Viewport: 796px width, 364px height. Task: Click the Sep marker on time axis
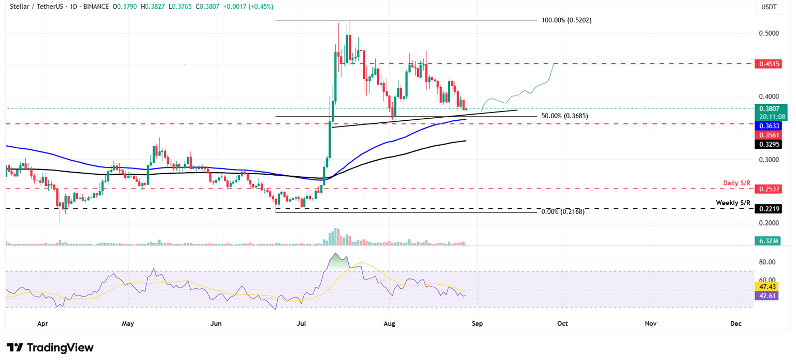[477, 324]
